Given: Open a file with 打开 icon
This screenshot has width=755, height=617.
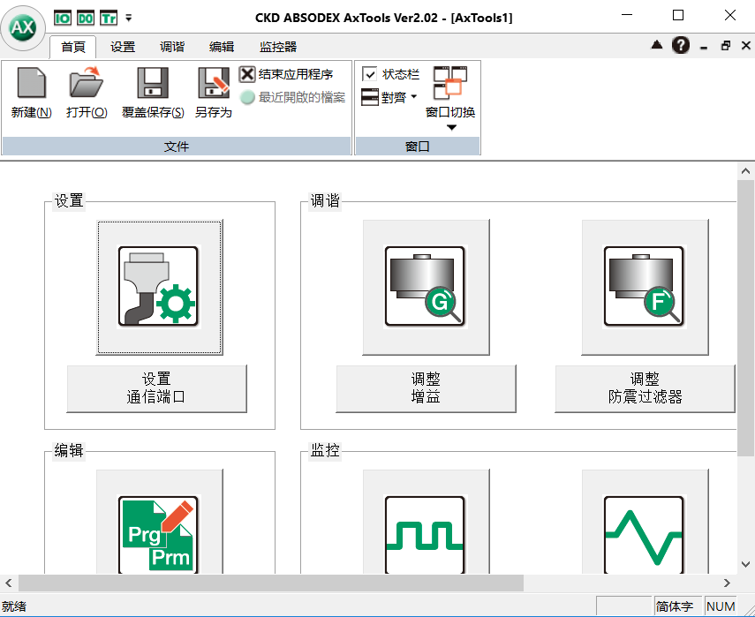Looking at the screenshot, I should (x=87, y=84).
